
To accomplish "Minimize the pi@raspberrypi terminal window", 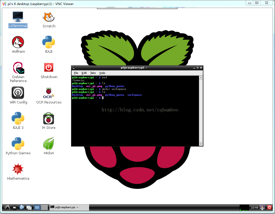I will 194,68.
